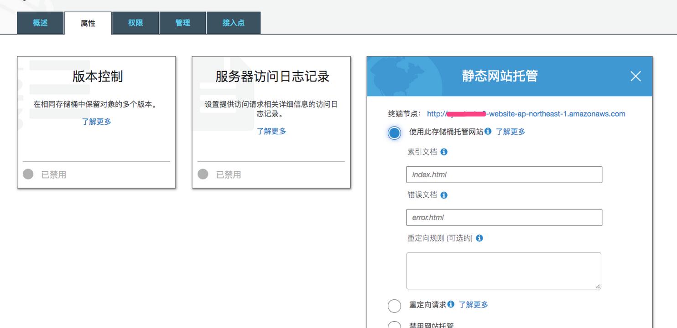The width and height of the screenshot is (677, 328).
Task: Click 了解更多 in 服务器访问日志记录 card
Action: 271,131
